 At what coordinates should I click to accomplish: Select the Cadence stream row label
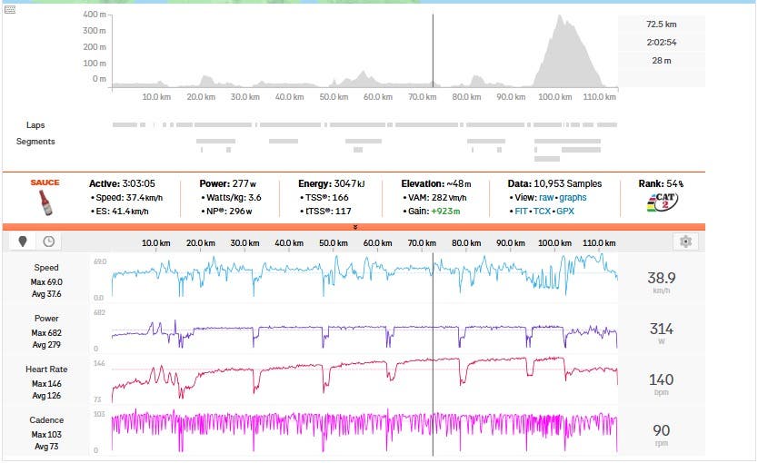(46, 420)
